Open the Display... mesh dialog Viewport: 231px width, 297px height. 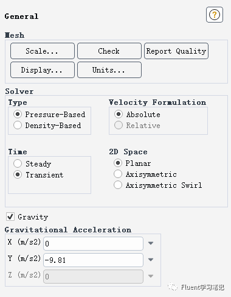point(43,70)
